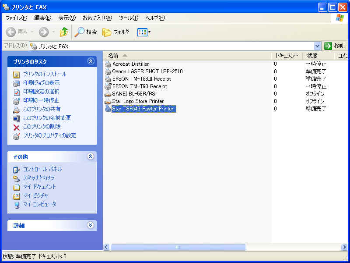Click the マイ ドキュメント icon
Image resolution: width=350 pixels, height=263 pixels.
(17, 187)
